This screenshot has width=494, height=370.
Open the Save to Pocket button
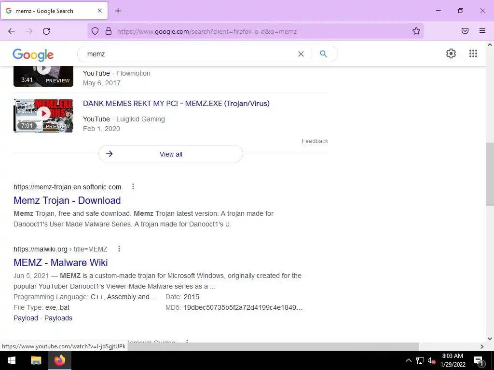point(465,31)
